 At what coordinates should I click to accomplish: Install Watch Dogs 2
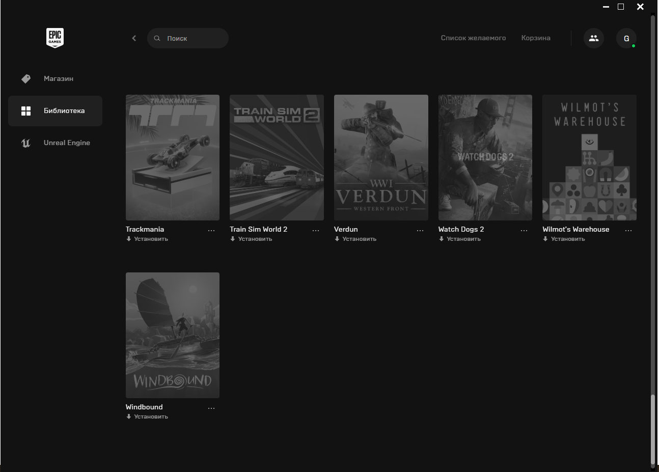[x=460, y=239]
